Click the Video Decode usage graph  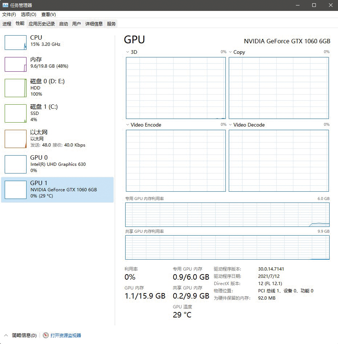click(x=278, y=161)
